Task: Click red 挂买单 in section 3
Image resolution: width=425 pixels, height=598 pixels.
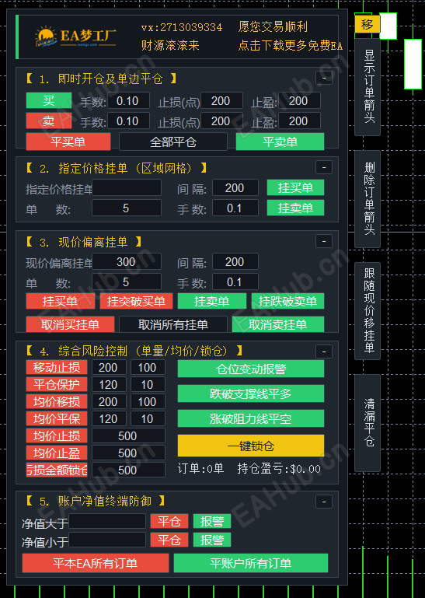Action: coord(61,301)
